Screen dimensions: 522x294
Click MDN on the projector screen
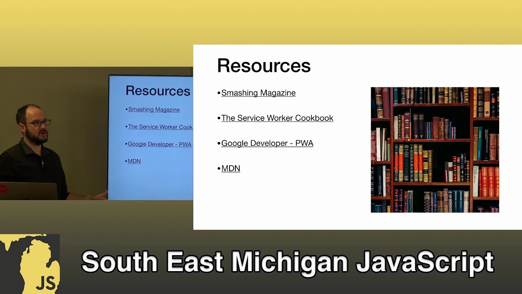coord(134,161)
